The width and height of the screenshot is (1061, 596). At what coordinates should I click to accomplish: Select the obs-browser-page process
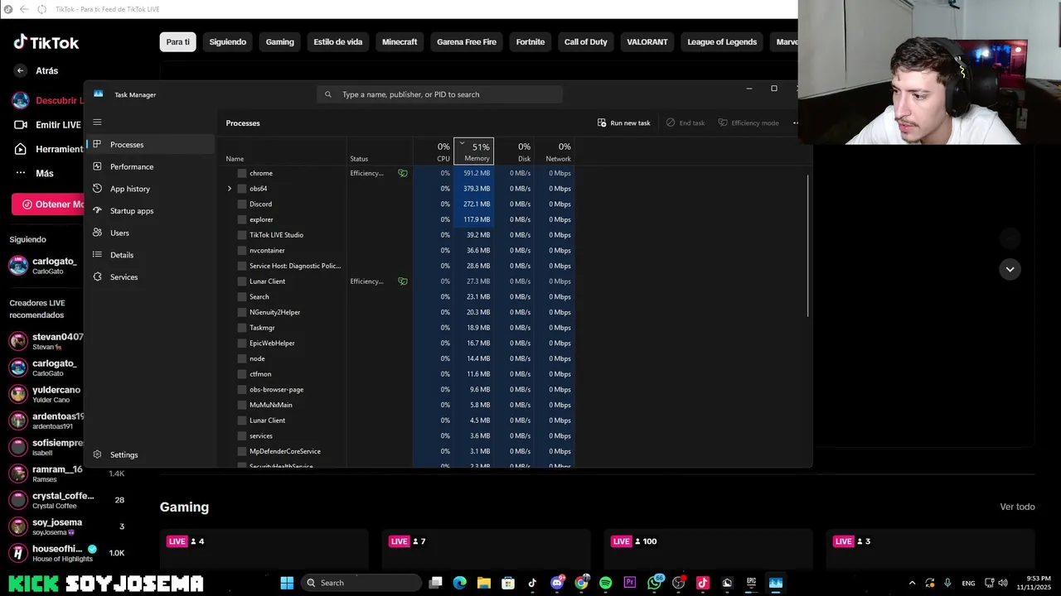[x=400, y=389]
